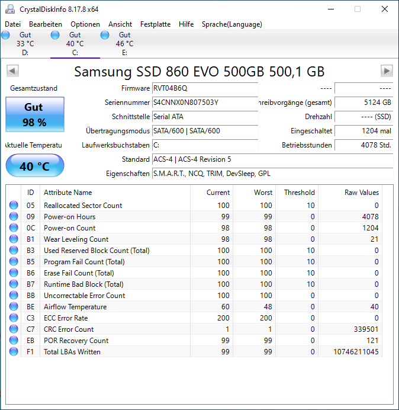This screenshot has width=399, height=410.
Task: Select the Total LBAs Written row name
Action: tap(72, 352)
